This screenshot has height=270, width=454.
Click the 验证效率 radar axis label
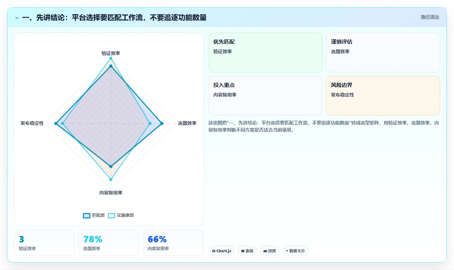(x=111, y=53)
